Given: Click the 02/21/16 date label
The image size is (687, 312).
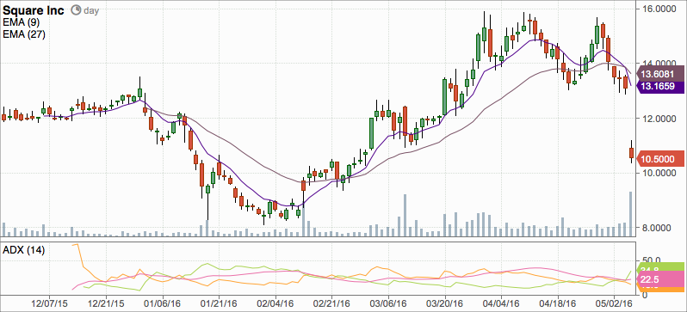Looking at the screenshot, I should [332, 303].
